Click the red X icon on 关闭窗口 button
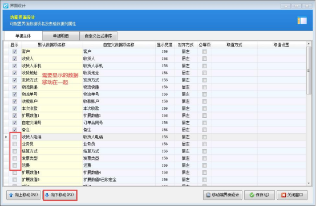Image resolution: width=316 pixels, height=206 pixels. [x=283, y=195]
